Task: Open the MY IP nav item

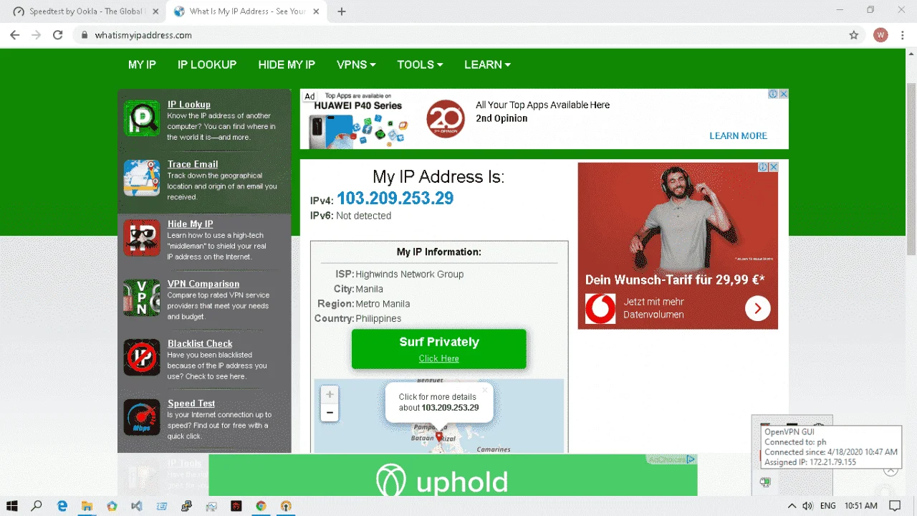Action: (142, 64)
